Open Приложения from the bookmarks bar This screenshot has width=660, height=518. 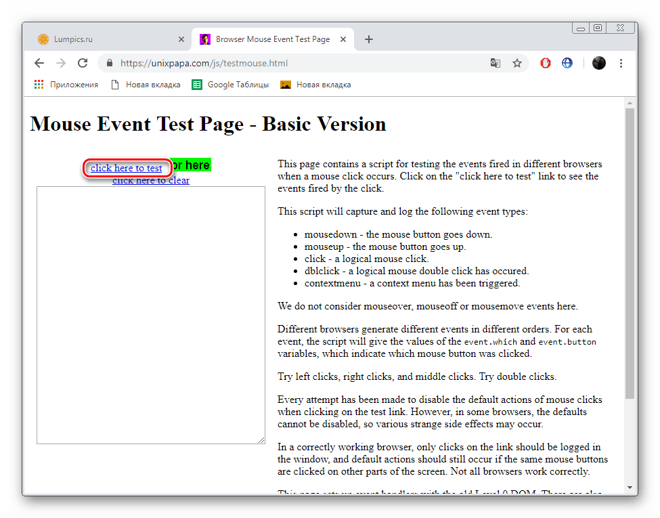74,84
